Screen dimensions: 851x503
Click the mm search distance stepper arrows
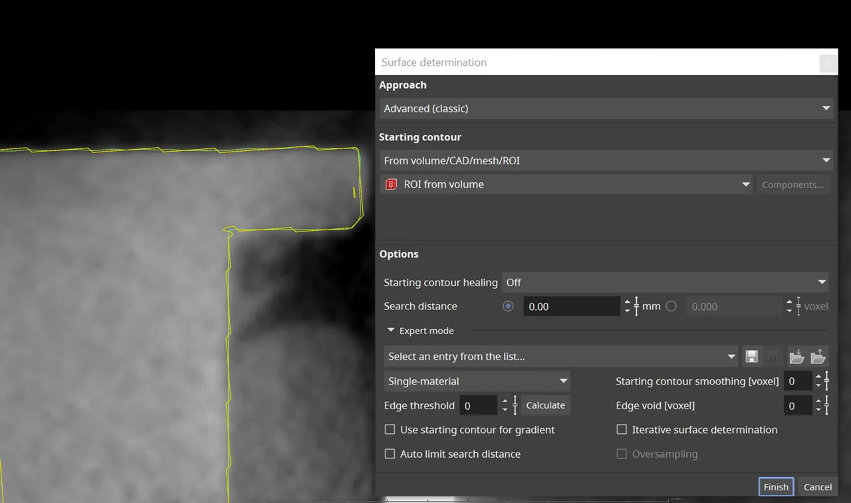pyautogui.click(x=627, y=306)
